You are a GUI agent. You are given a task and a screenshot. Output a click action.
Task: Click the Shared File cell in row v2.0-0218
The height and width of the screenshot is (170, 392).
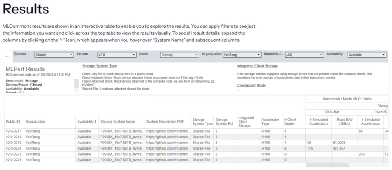201,137
